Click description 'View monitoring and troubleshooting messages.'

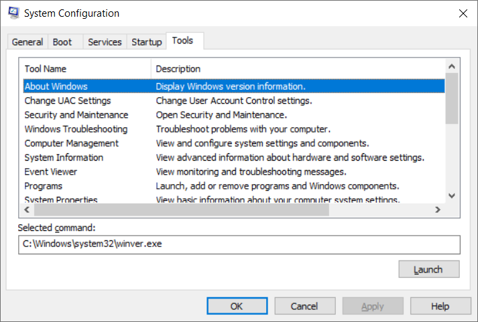[251, 172]
